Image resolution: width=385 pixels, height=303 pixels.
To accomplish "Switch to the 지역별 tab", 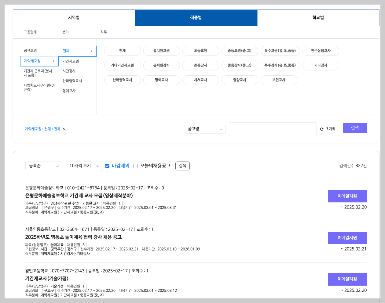I will pos(74,18).
